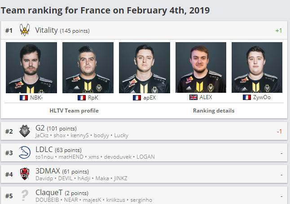Click the UK flag beside ALEX
This screenshot has height=204, width=290.
(193, 97)
